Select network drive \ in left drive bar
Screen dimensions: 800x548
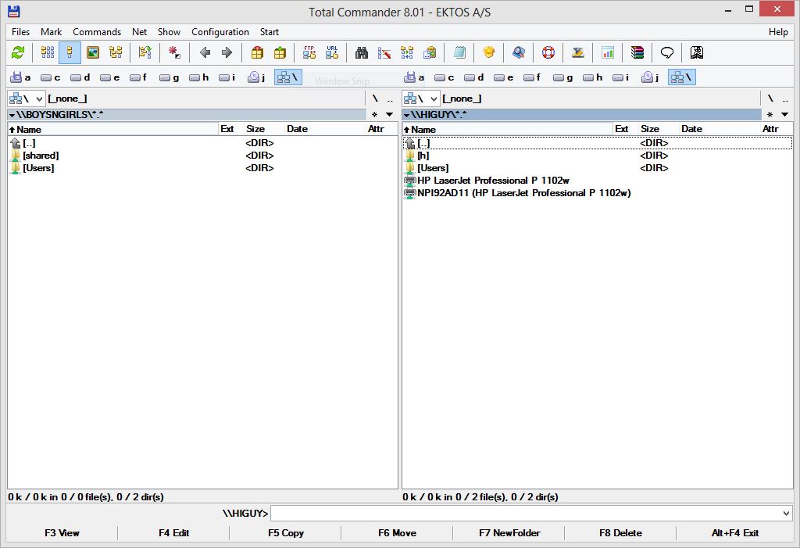(287, 77)
